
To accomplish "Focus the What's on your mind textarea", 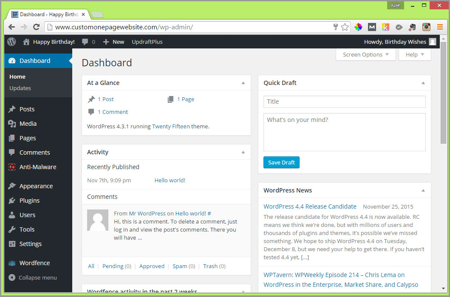I will [344, 132].
